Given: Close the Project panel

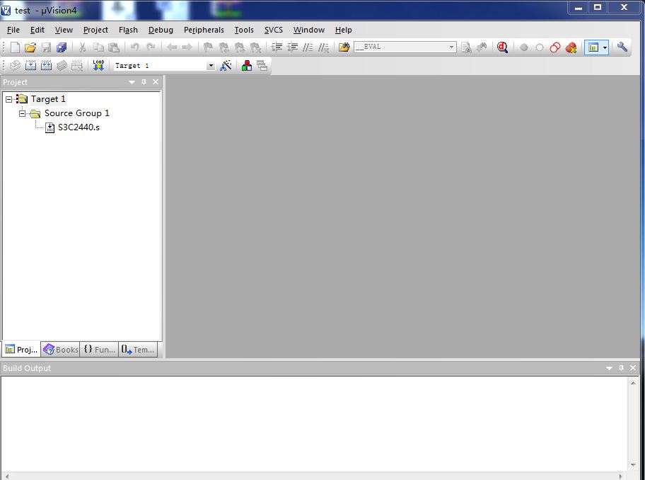Looking at the screenshot, I should click(156, 82).
